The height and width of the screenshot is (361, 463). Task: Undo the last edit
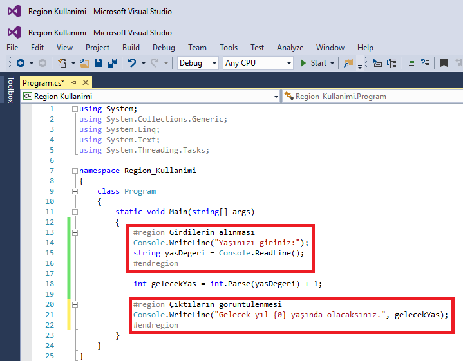click(132, 63)
